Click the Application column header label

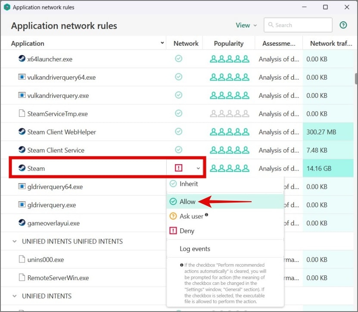coord(28,44)
